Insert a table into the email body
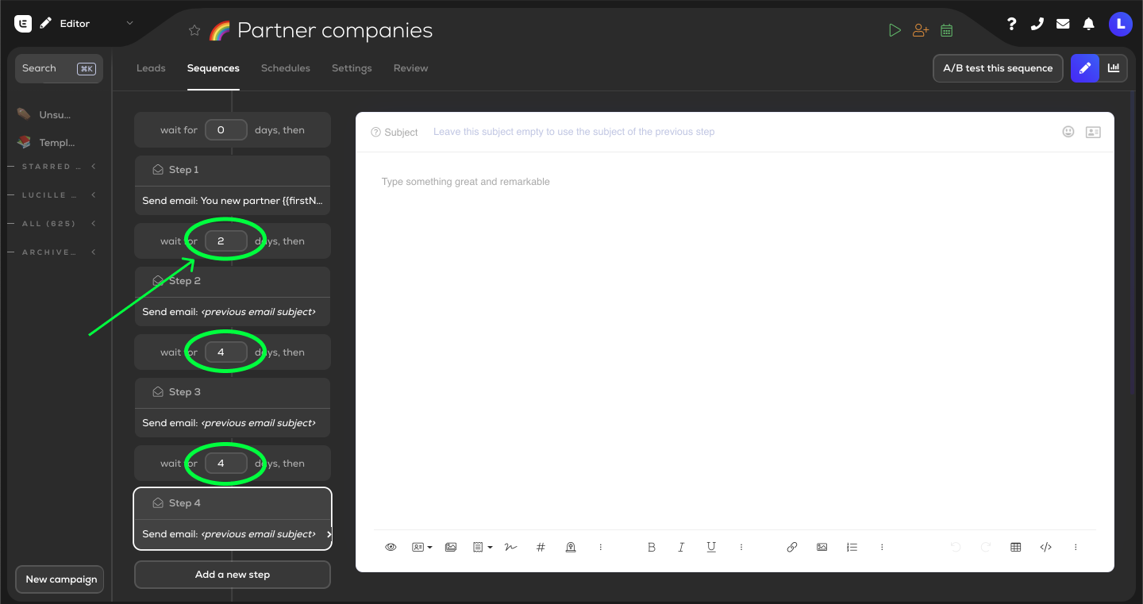 (x=1015, y=547)
